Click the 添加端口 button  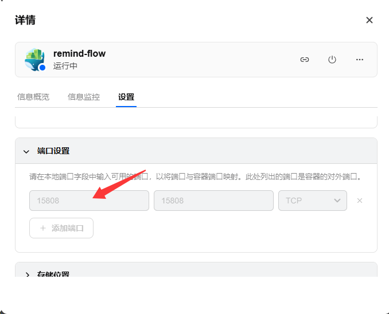[61, 228]
